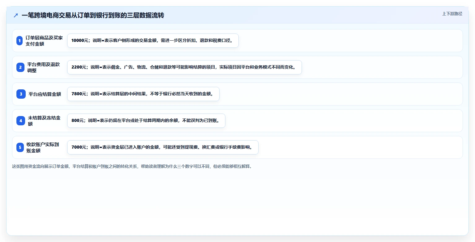Select step badge 3 for 平台应结算金额
The image size is (475, 242).
point(21,94)
